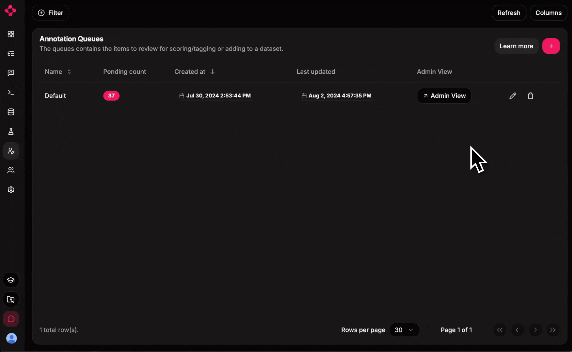Click the Learn more button
This screenshot has height=352, width=572.
tap(516, 46)
